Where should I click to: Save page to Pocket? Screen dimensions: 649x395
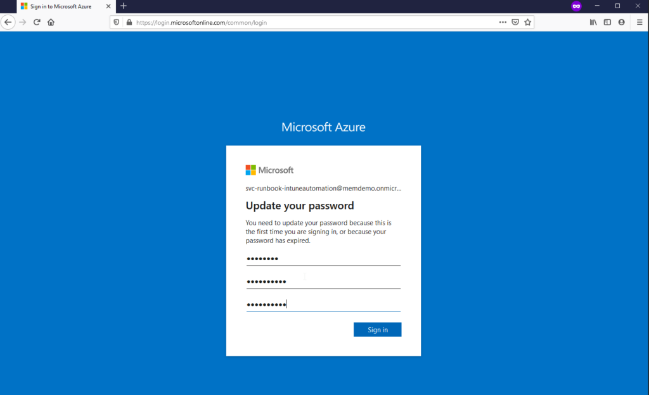pos(515,22)
